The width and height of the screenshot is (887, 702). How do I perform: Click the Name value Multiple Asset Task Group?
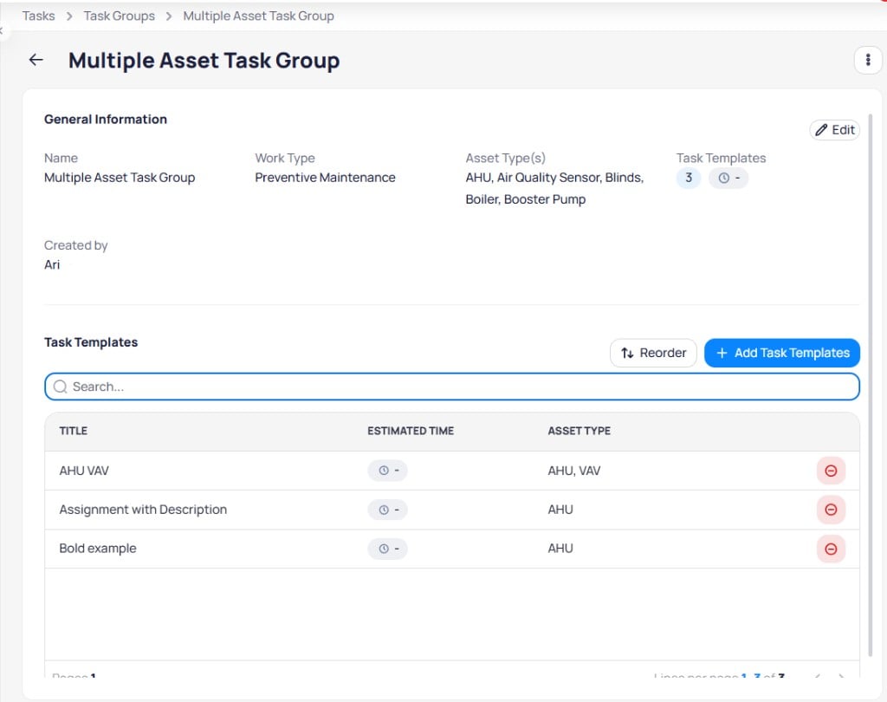[120, 178]
